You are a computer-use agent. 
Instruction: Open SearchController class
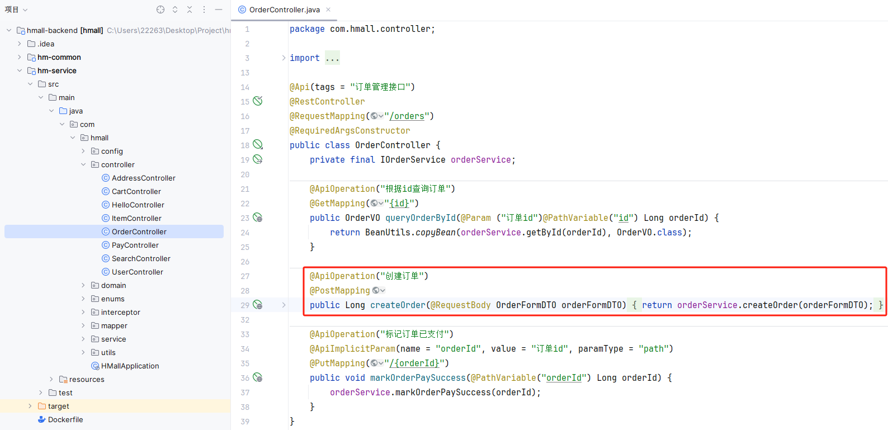pyautogui.click(x=141, y=258)
